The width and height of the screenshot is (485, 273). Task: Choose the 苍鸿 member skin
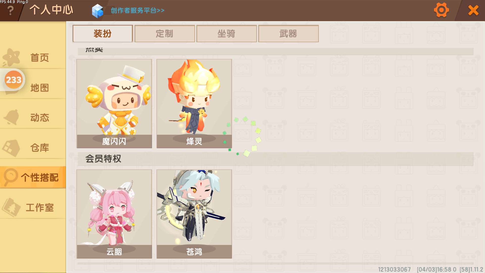coord(194,214)
